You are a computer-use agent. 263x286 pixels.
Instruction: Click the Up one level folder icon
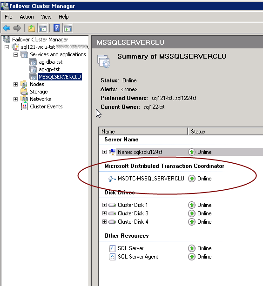[32, 28]
